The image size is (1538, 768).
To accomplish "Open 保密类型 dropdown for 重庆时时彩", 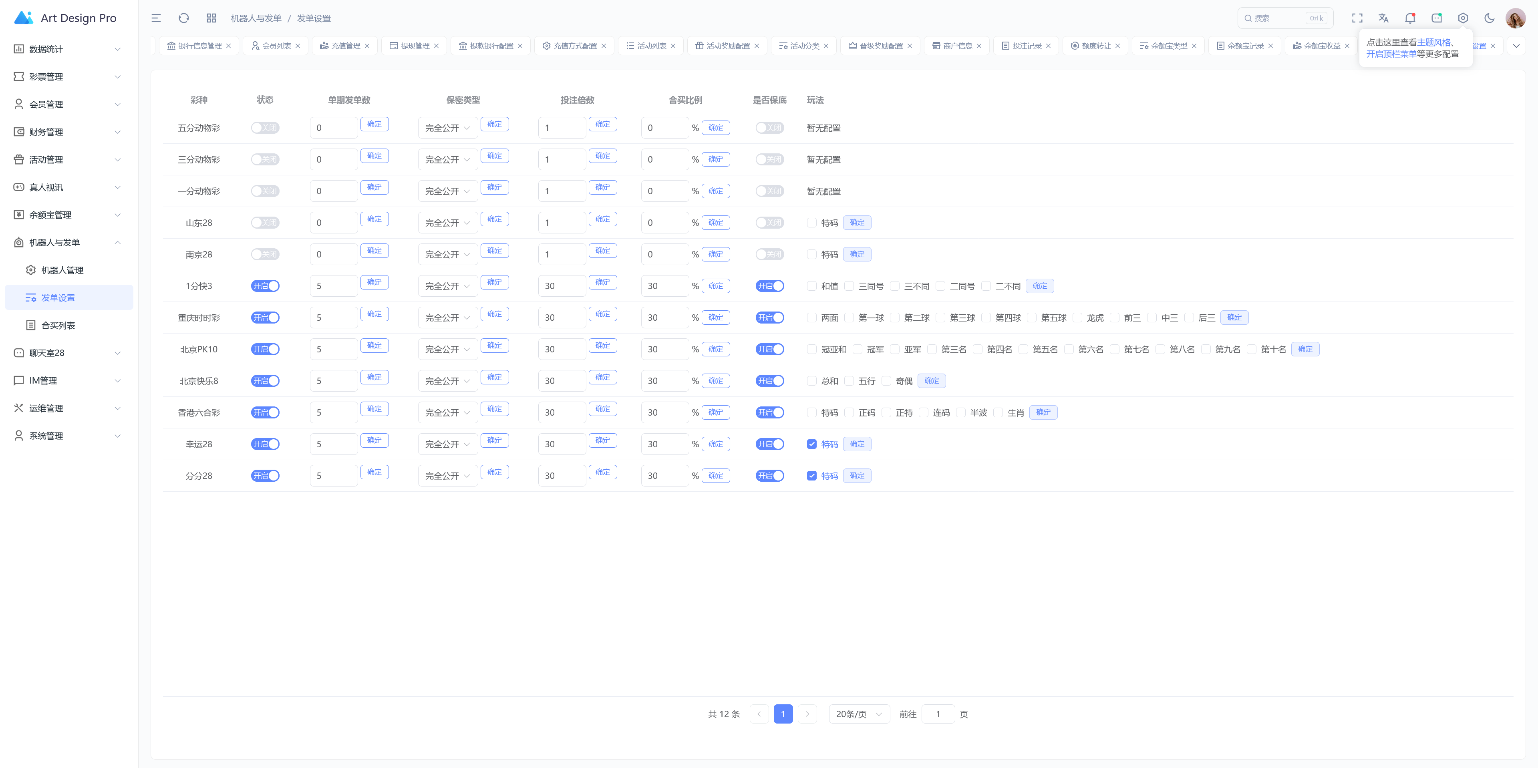I will 447,318.
